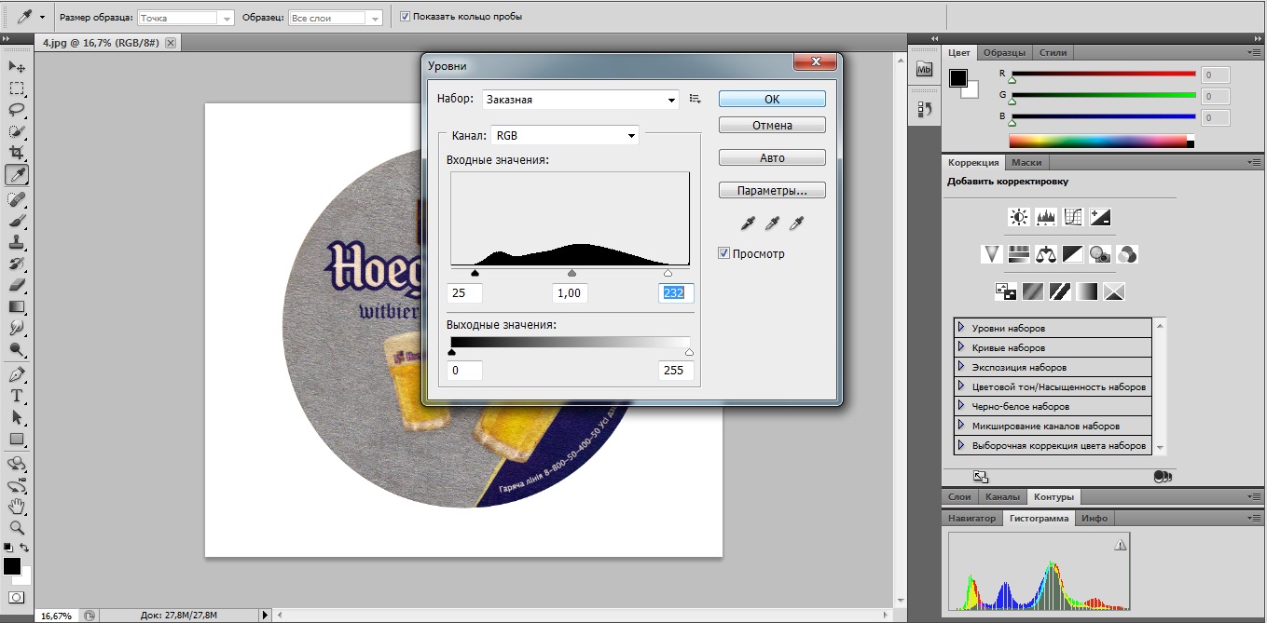Select the Healing Brush tool
The height and width of the screenshot is (623, 1267).
coord(17,199)
